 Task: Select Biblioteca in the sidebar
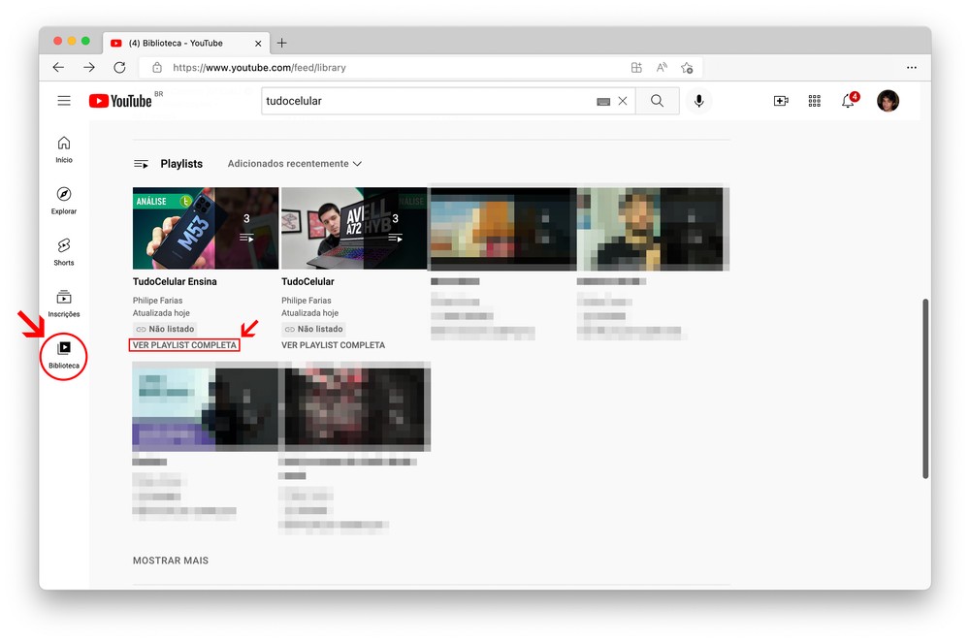[x=64, y=355]
